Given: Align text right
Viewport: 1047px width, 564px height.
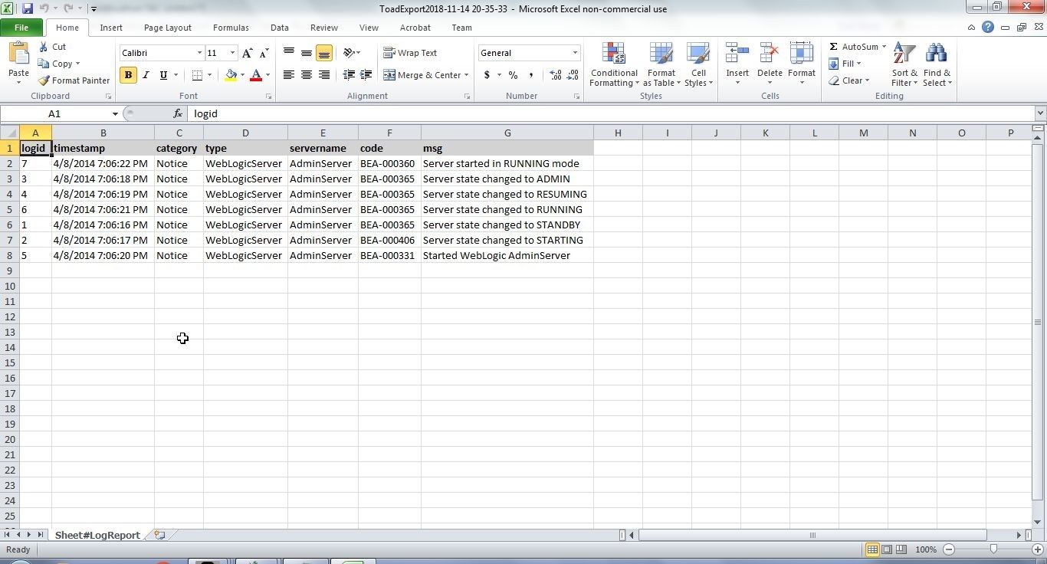Looking at the screenshot, I should click(x=323, y=75).
